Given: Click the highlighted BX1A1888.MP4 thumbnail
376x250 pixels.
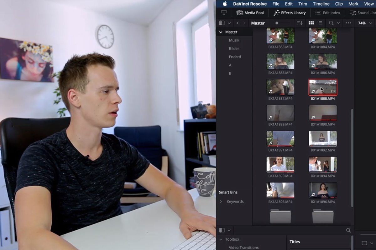Looking at the screenshot, I should click(x=323, y=87).
